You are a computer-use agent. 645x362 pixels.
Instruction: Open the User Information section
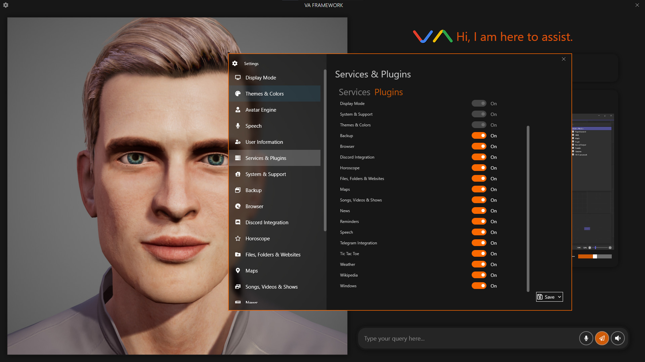point(264,142)
